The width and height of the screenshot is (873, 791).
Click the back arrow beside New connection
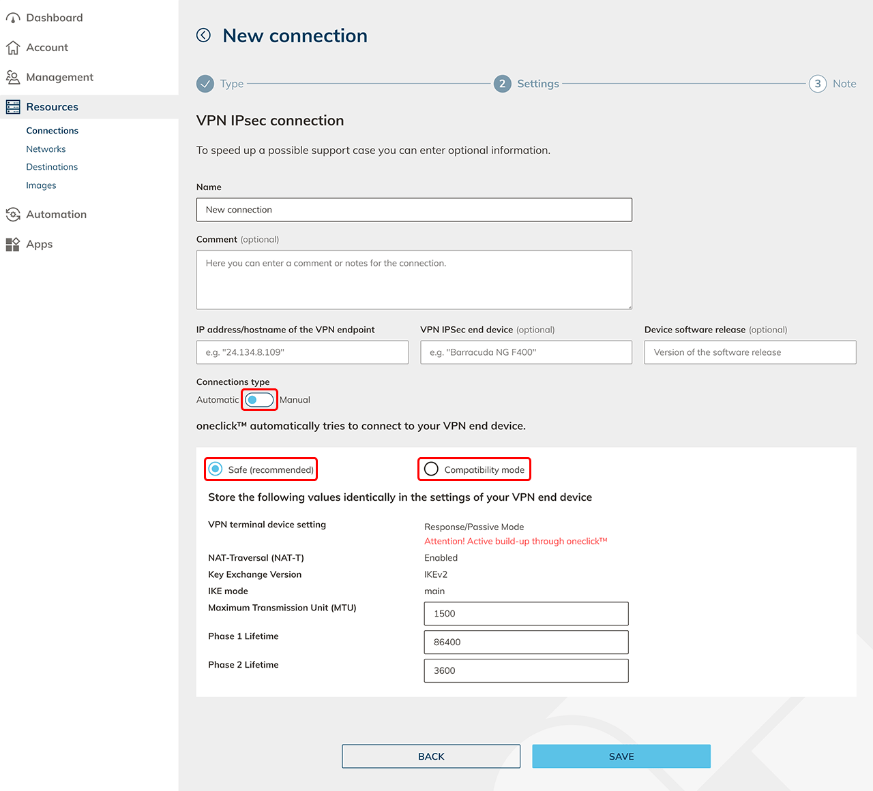[203, 35]
